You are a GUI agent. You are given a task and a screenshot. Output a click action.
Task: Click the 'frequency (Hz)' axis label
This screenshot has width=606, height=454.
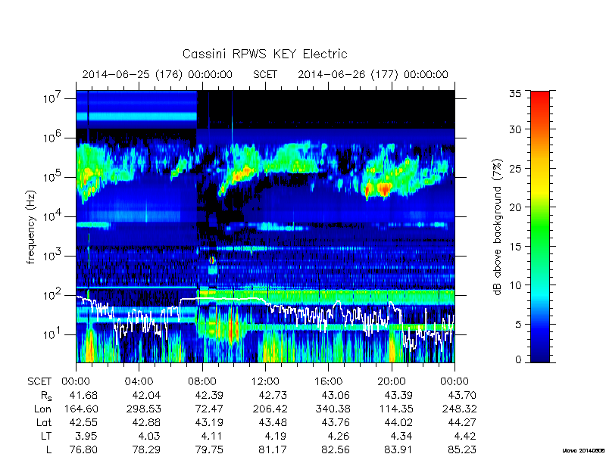pyautogui.click(x=31, y=227)
